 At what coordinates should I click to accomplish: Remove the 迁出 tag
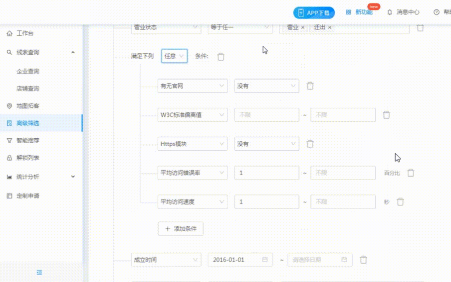pyautogui.click(x=330, y=27)
